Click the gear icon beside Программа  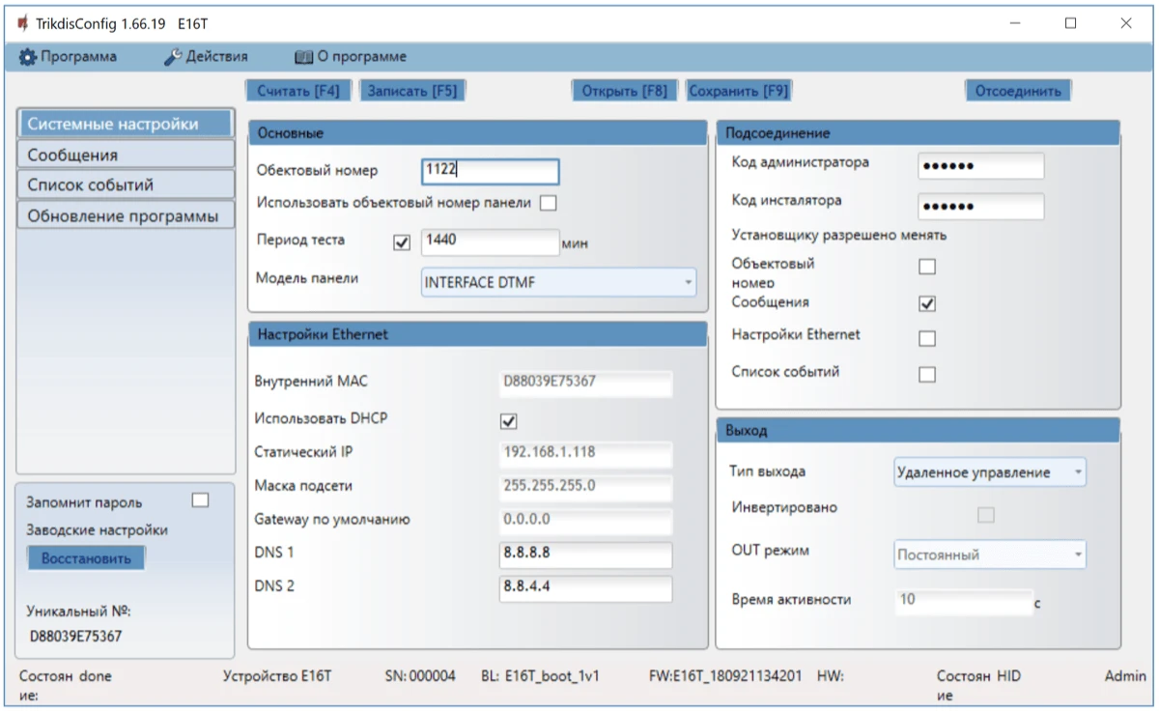coord(27,57)
